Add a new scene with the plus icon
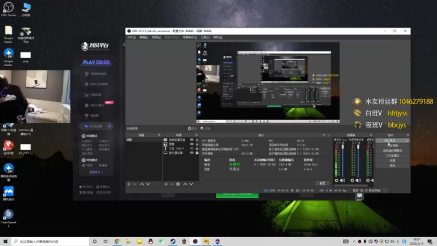The height and width of the screenshot is (246, 437). coord(129,184)
